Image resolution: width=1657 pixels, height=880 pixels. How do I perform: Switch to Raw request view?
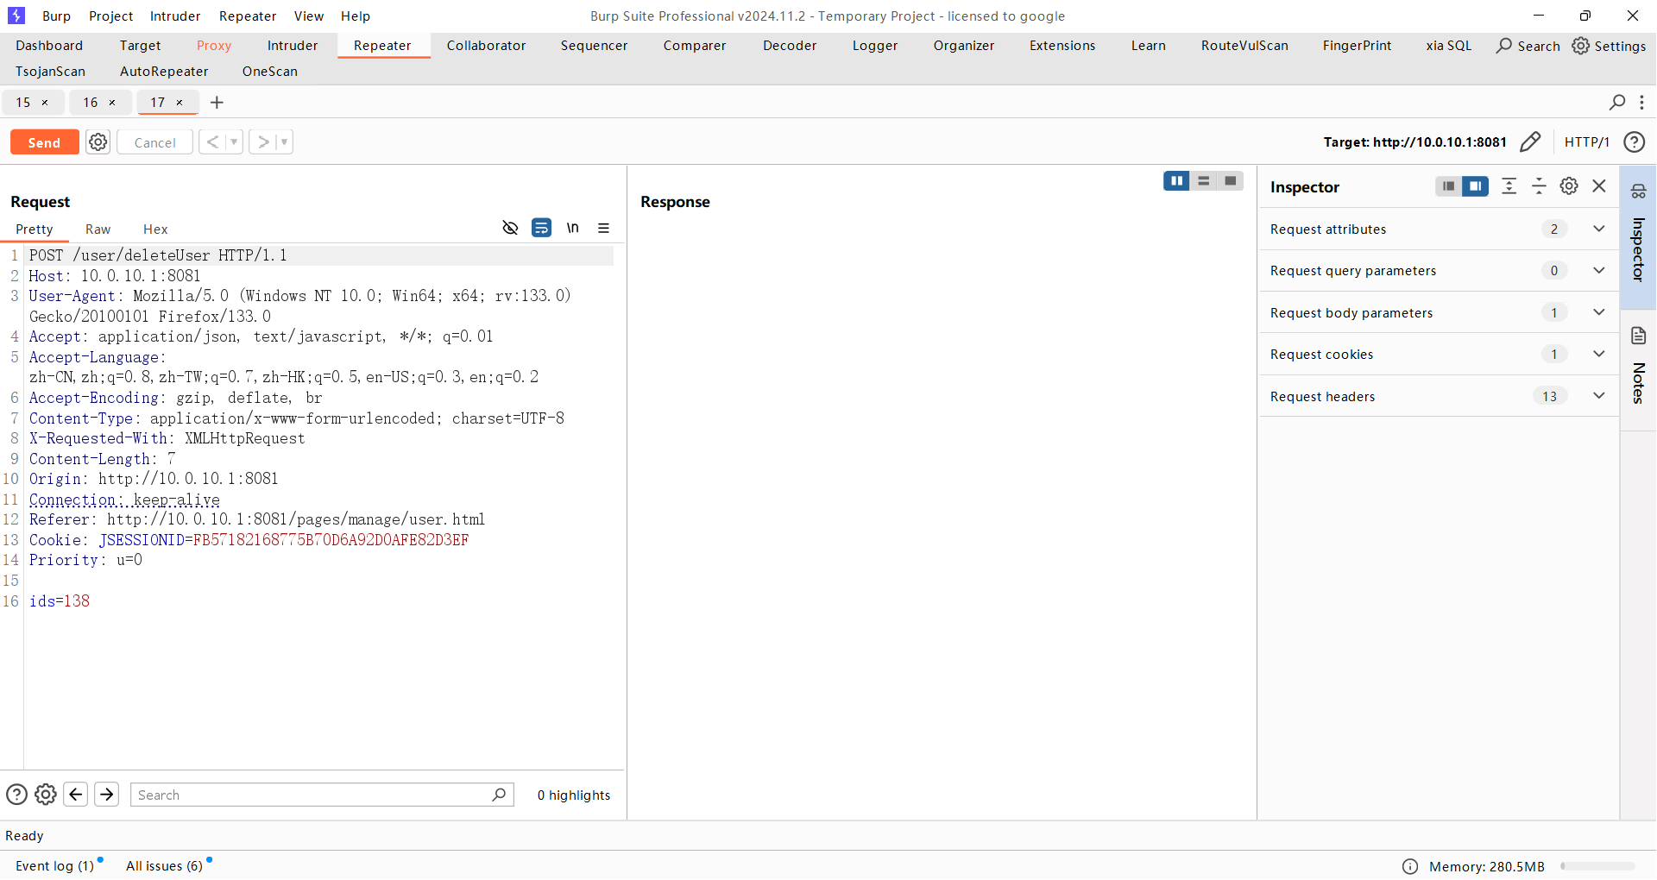click(x=98, y=229)
